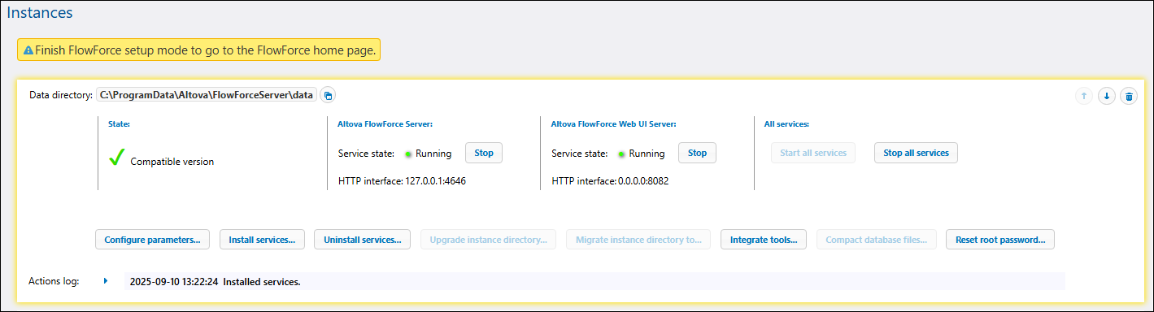Screen dimensions: 1154x312
Task: Copy the data directory path icon
Action: tap(327, 96)
